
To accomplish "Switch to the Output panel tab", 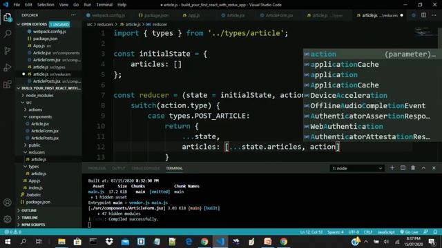I will 119,168.
